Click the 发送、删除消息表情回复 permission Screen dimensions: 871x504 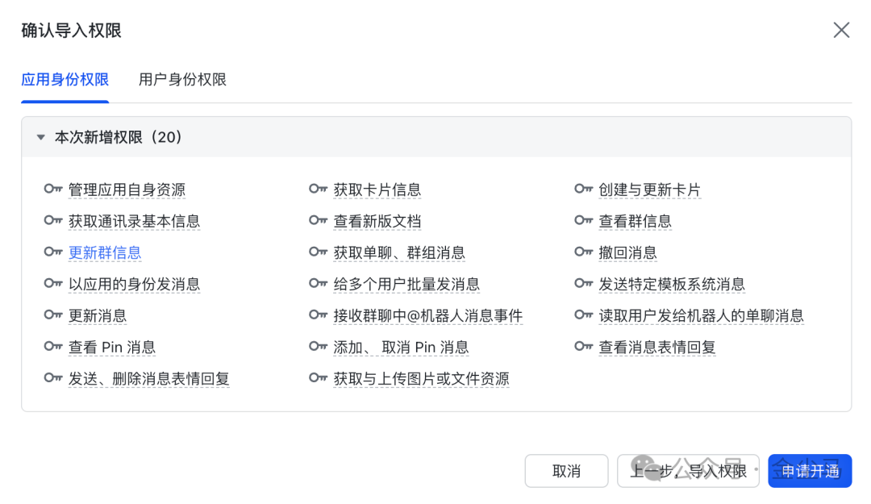point(149,378)
